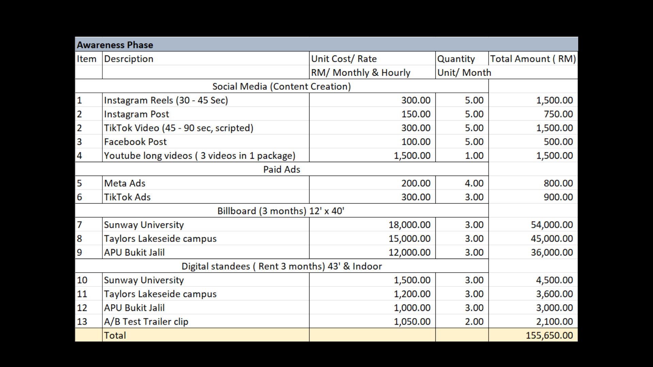Click the Billboard section header row
The width and height of the screenshot is (653, 367).
tap(282, 211)
